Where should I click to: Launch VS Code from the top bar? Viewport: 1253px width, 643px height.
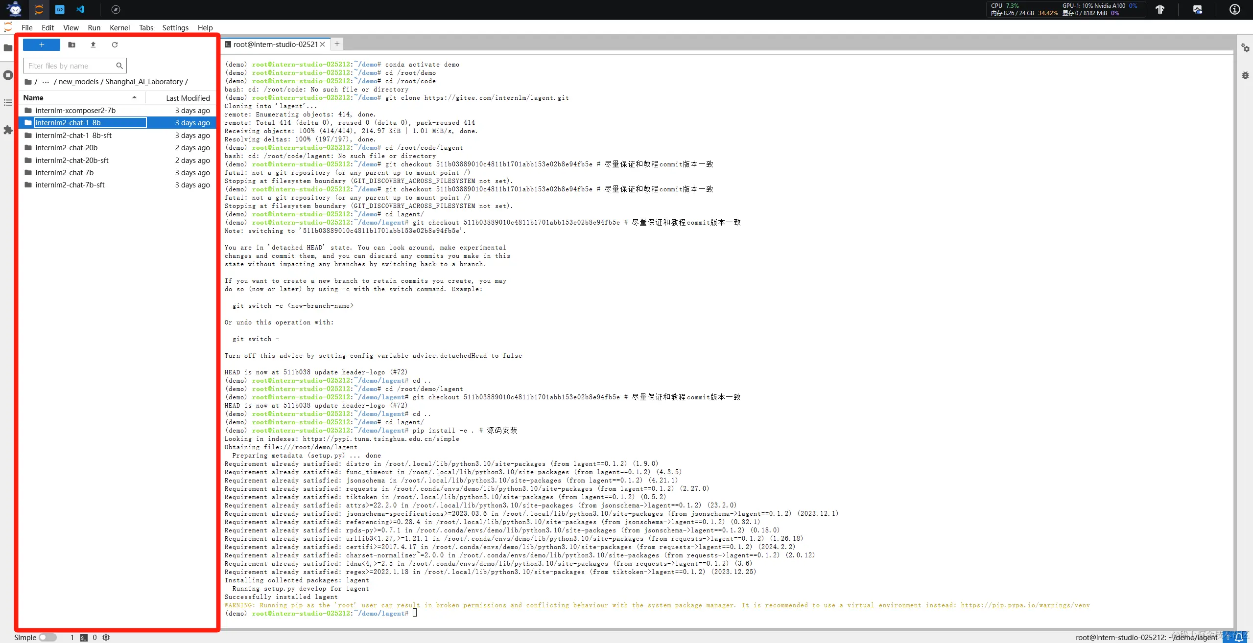(x=81, y=9)
